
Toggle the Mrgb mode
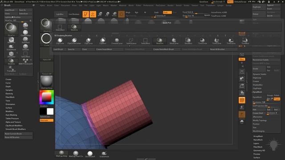click(x=128, y=12)
